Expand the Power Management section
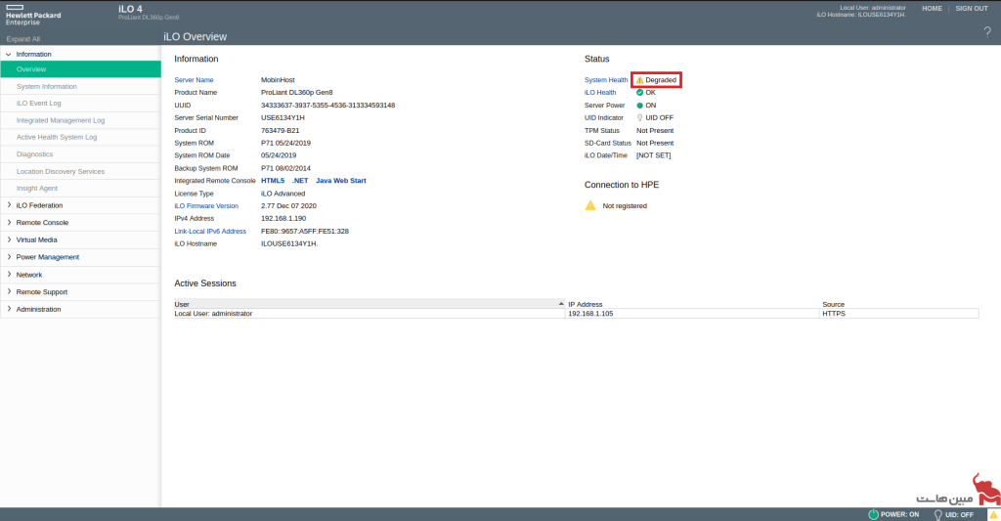The width and height of the screenshot is (1001, 521). pyautogui.click(x=9, y=257)
